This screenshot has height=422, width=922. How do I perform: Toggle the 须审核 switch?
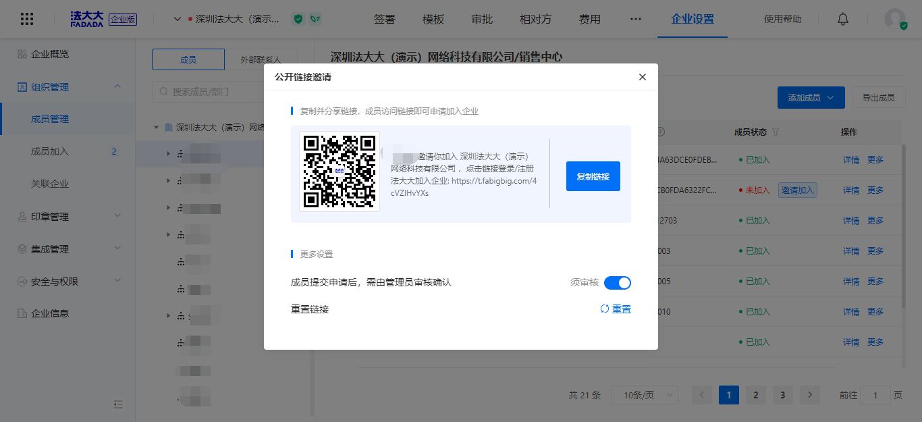coord(617,282)
